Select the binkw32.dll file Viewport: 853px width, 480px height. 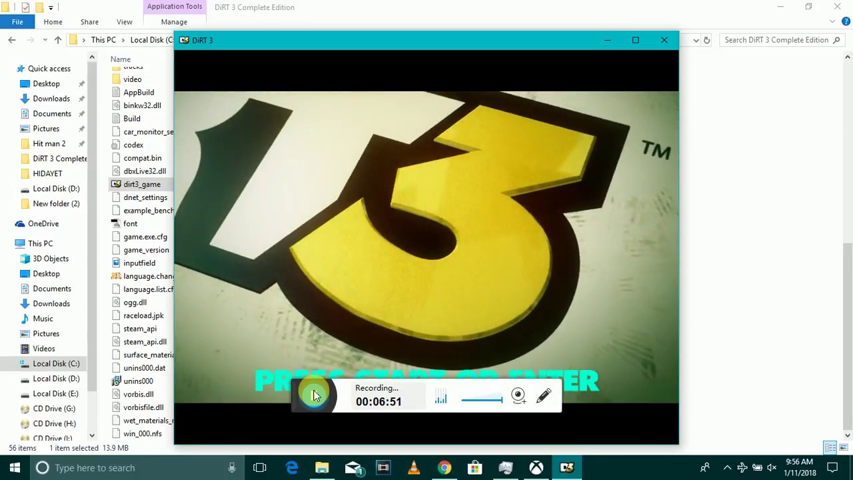142,105
